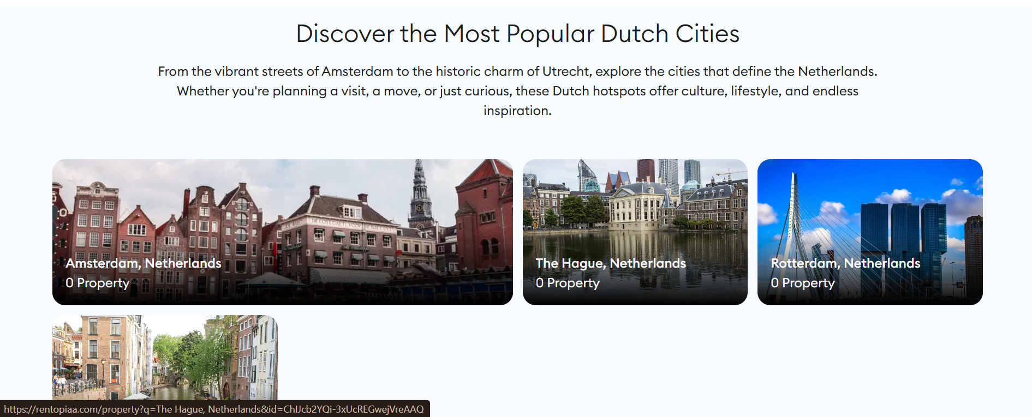This screenshot has width=1032, height=417.
Task: Click the "Amsterdam, Netherlands" title text
Action: tap(144, 263)
